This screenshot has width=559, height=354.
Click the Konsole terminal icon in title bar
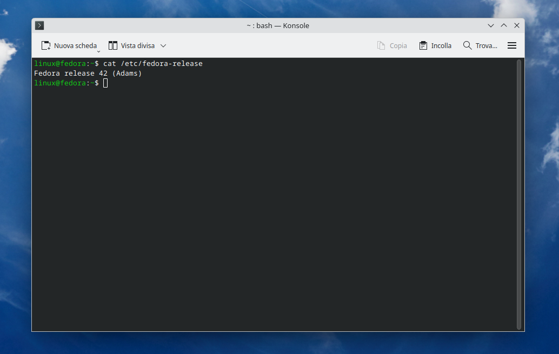[x=39, y=25]
